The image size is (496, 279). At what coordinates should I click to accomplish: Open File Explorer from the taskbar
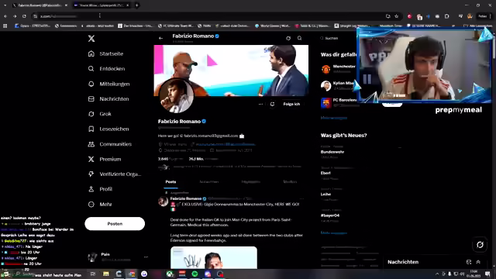coord(105,274)
